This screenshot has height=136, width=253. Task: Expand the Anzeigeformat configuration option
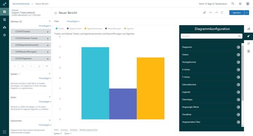click(x=238, y=62)
